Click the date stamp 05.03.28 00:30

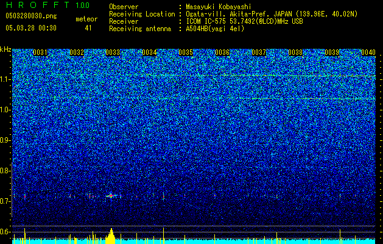pos(31,28)
